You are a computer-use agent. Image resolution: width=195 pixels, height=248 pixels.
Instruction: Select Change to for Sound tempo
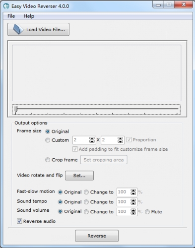pyautogui.click(x=86, y=202)
